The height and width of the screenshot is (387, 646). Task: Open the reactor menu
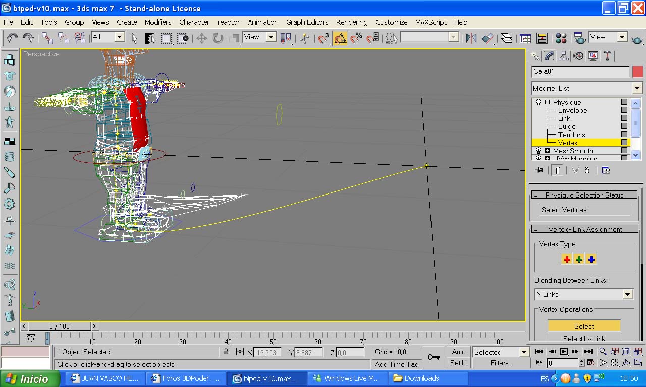(229, 22)
